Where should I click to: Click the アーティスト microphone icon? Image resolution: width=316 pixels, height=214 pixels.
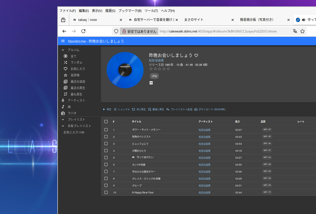pos(63,100)
